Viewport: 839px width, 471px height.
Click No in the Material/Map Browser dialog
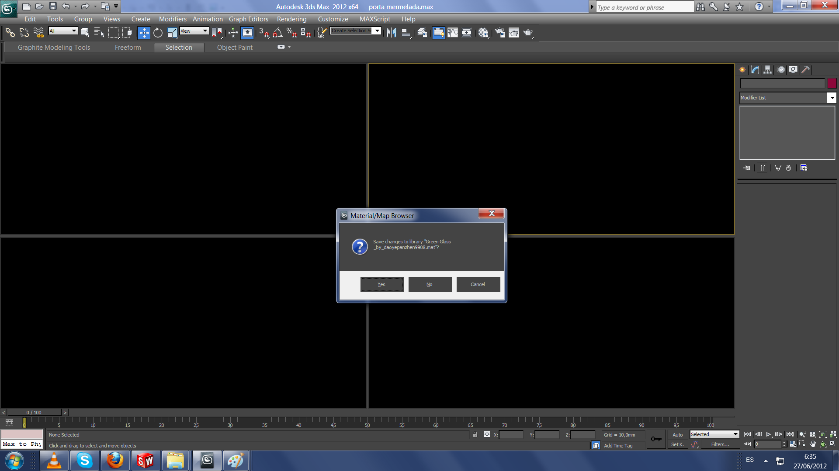pyautogui.click(x=430, y=284)
